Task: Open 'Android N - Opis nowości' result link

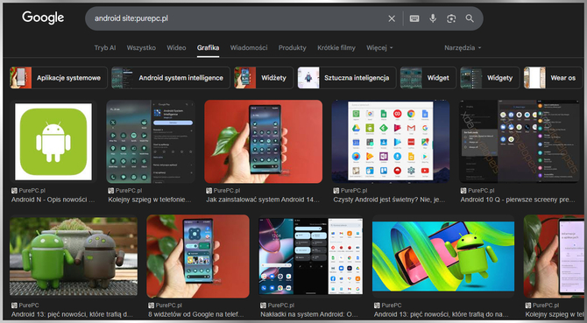Action: tap(53, 200)
